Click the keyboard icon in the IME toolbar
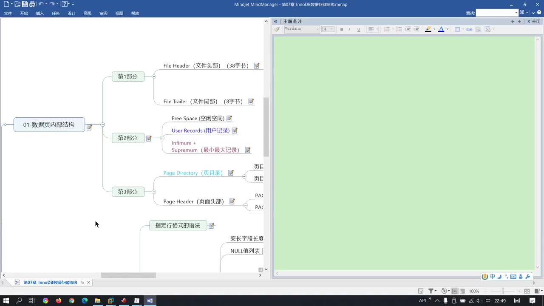The image size is (544, 306). tap(513, 277)
